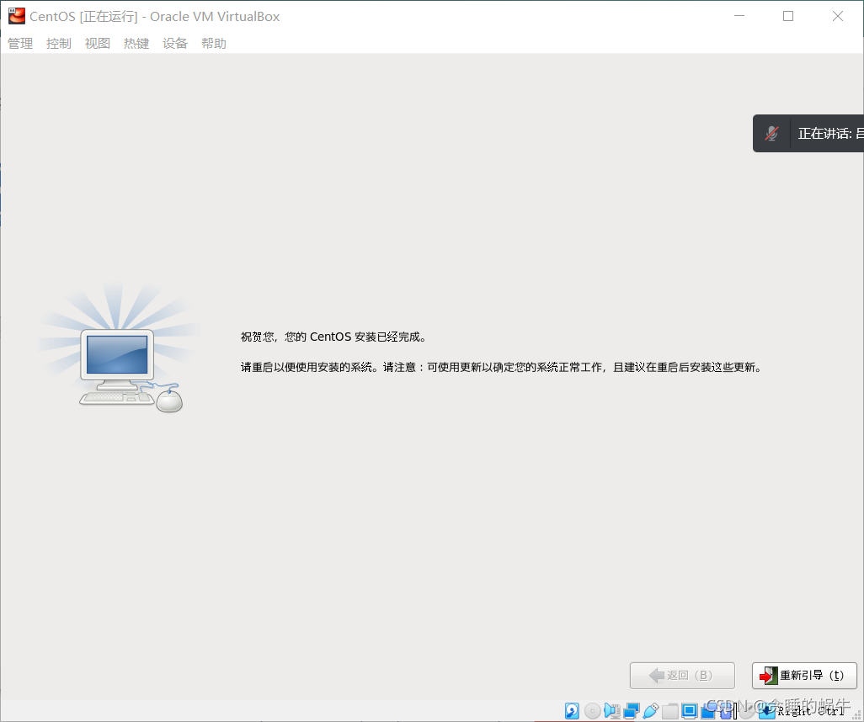Open the 设备 menu
Viewport: 864px width, 722px height.
[175, 44]
